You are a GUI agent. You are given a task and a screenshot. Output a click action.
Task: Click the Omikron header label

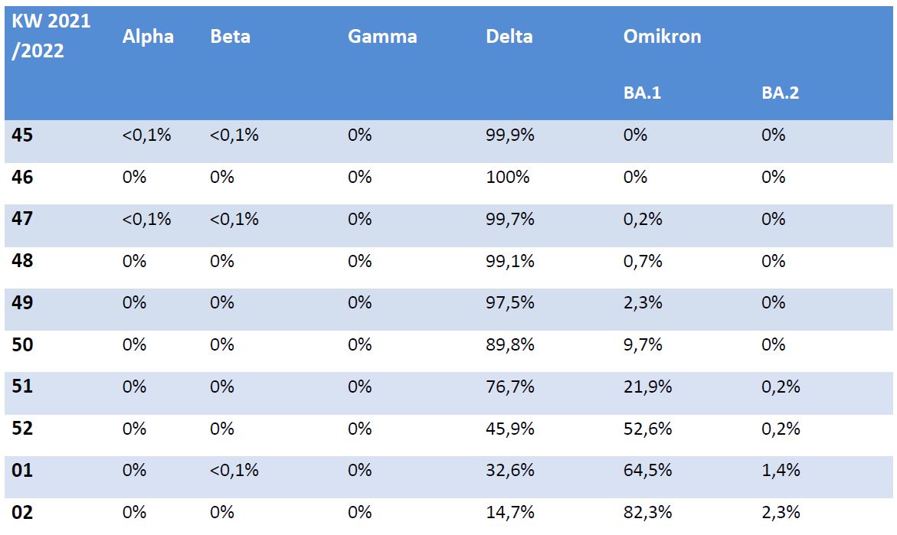[x=662, y=37]
